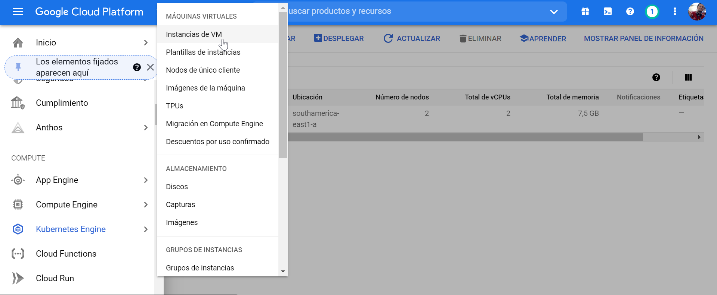Select Imágenes de la máquina menu entry
717x295 pixels.
[218, 88]
